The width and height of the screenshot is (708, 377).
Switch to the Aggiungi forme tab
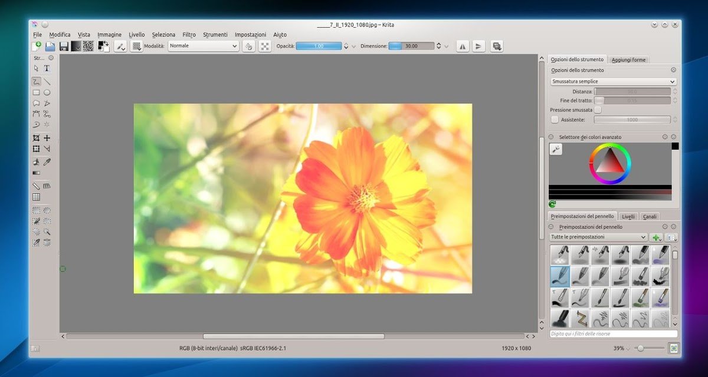[628, 59]
